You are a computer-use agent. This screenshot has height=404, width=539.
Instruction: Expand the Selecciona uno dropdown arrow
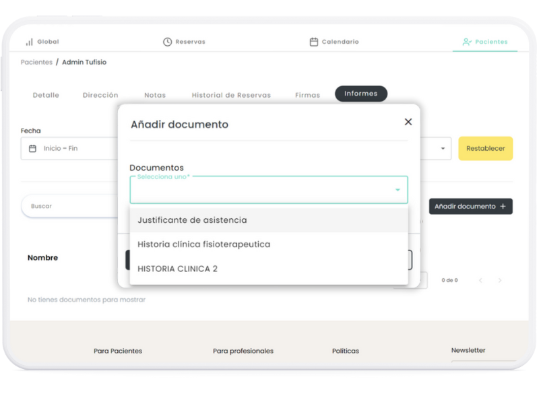pyautogui.click(x=398, y=190)
